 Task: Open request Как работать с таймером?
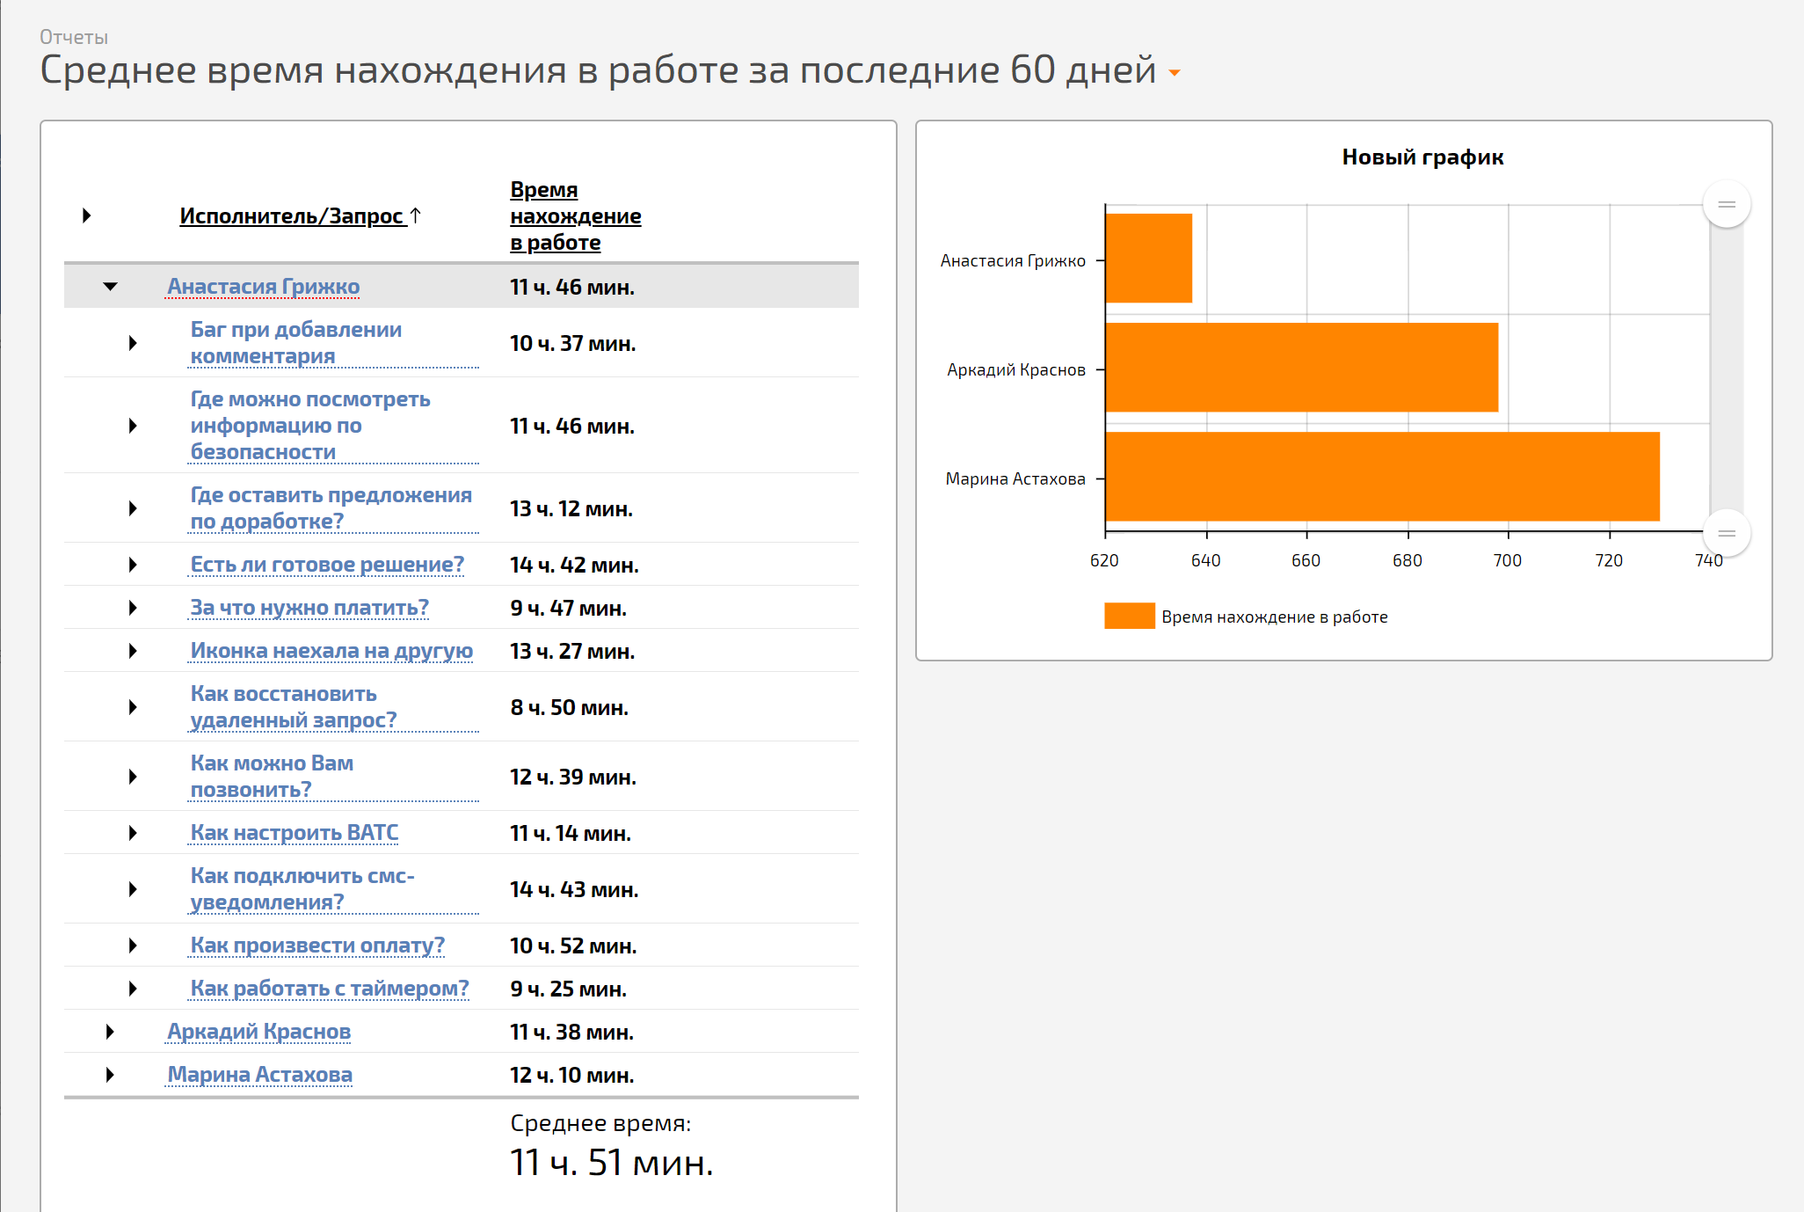330,989
